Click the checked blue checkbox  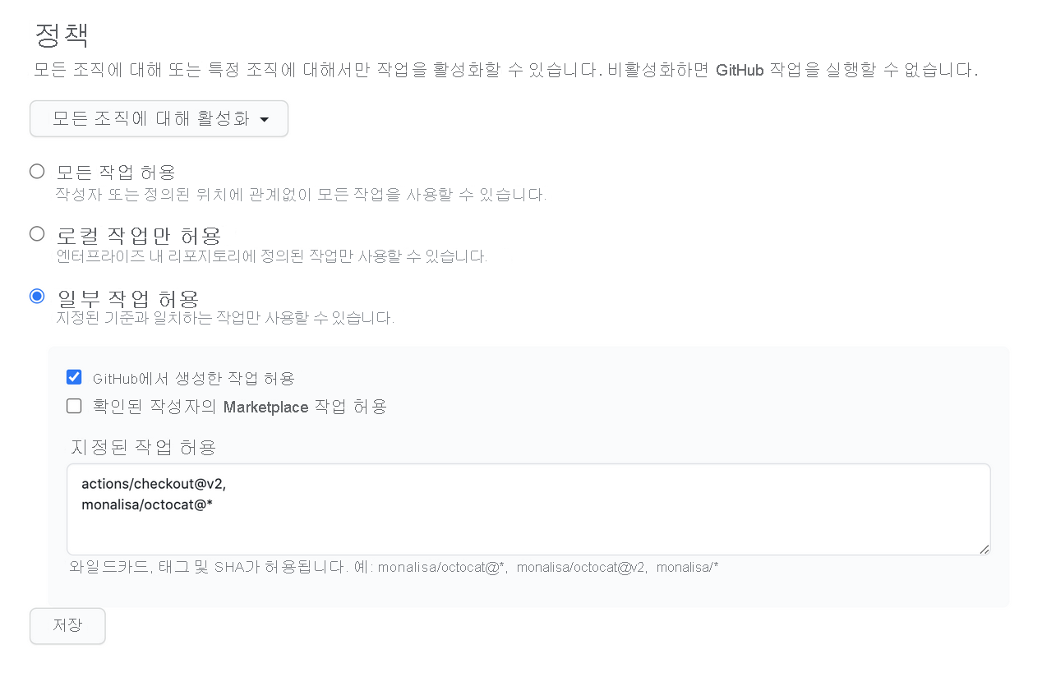[x=74, y=376]
